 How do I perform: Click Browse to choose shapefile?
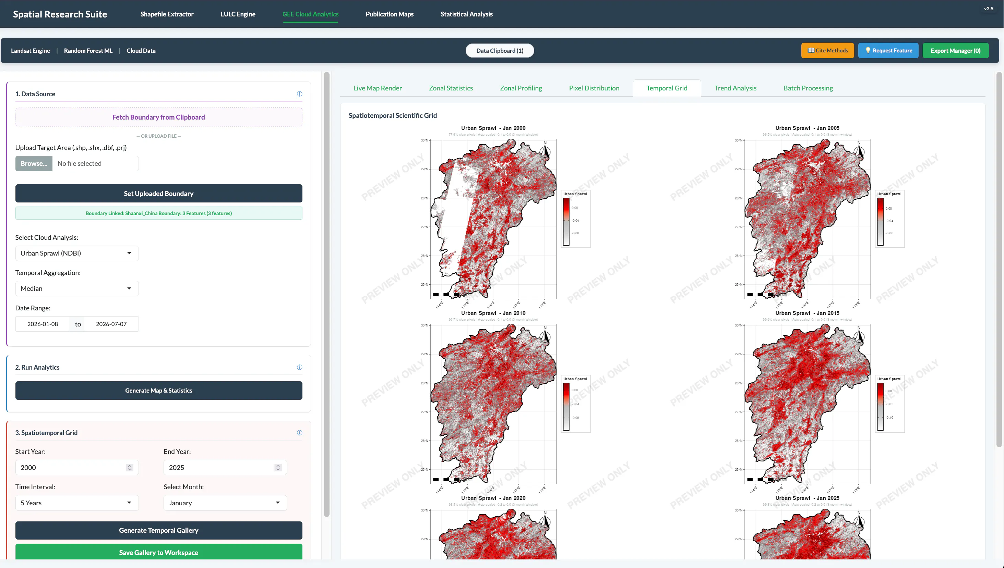tap(34, 163)
